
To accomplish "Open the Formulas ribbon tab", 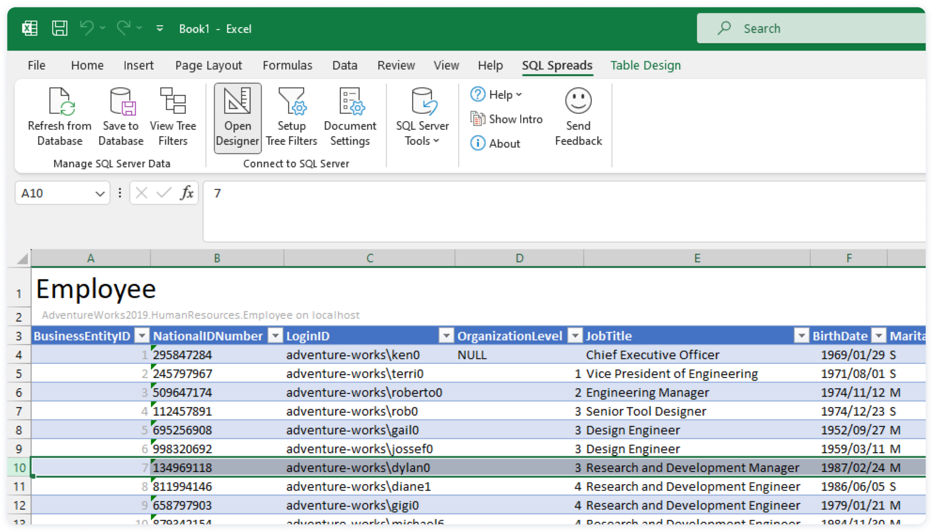I will coord(287,65).
